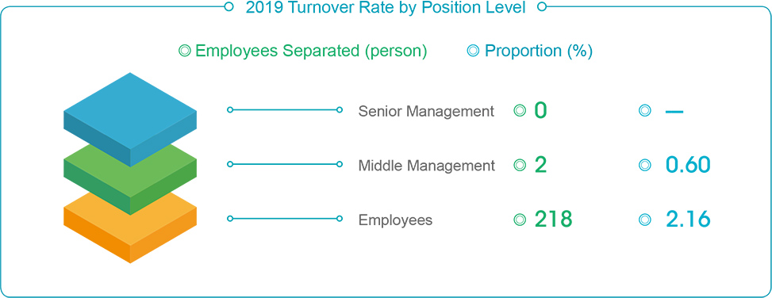The height and width of the screenshot is (298, 772).
Task: Click blue bullet beside Senior Management dash
Action: tap(644, 111)
